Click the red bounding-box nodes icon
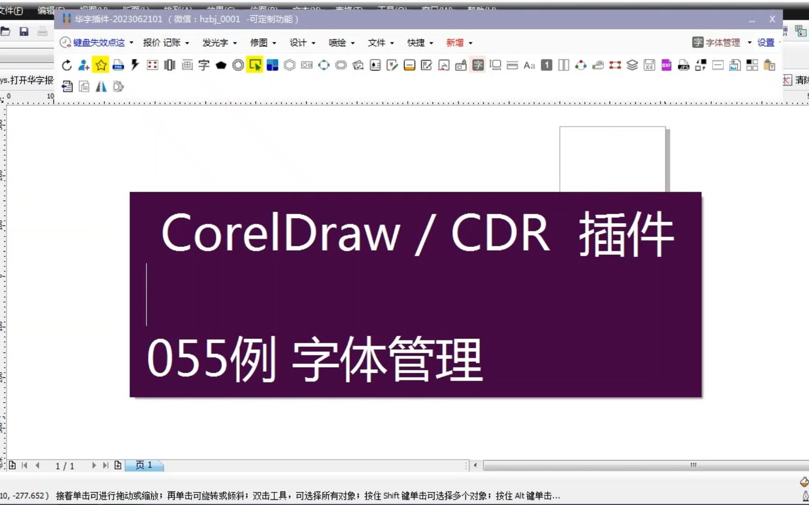Viewport: 809px width, 505px height. click(x=615, y=65)
